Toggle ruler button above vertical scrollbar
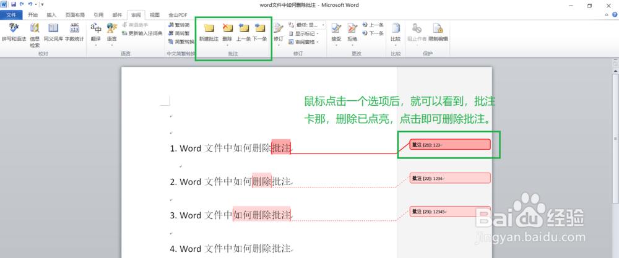619x258 pixels. [x=615, y=62]
